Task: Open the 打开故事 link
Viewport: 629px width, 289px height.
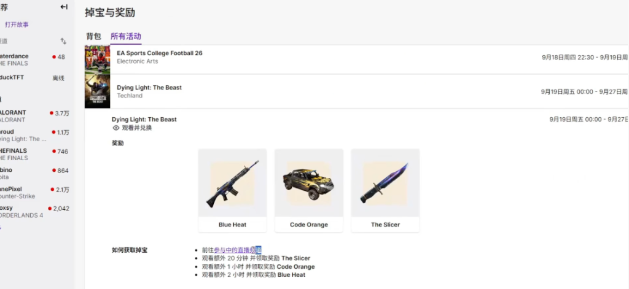Action: (x=17, y=25)
